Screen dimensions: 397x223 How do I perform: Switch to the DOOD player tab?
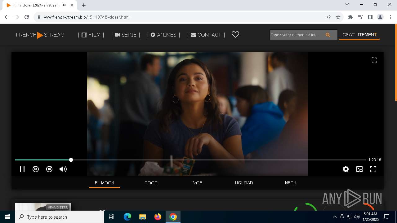[151, 183]
